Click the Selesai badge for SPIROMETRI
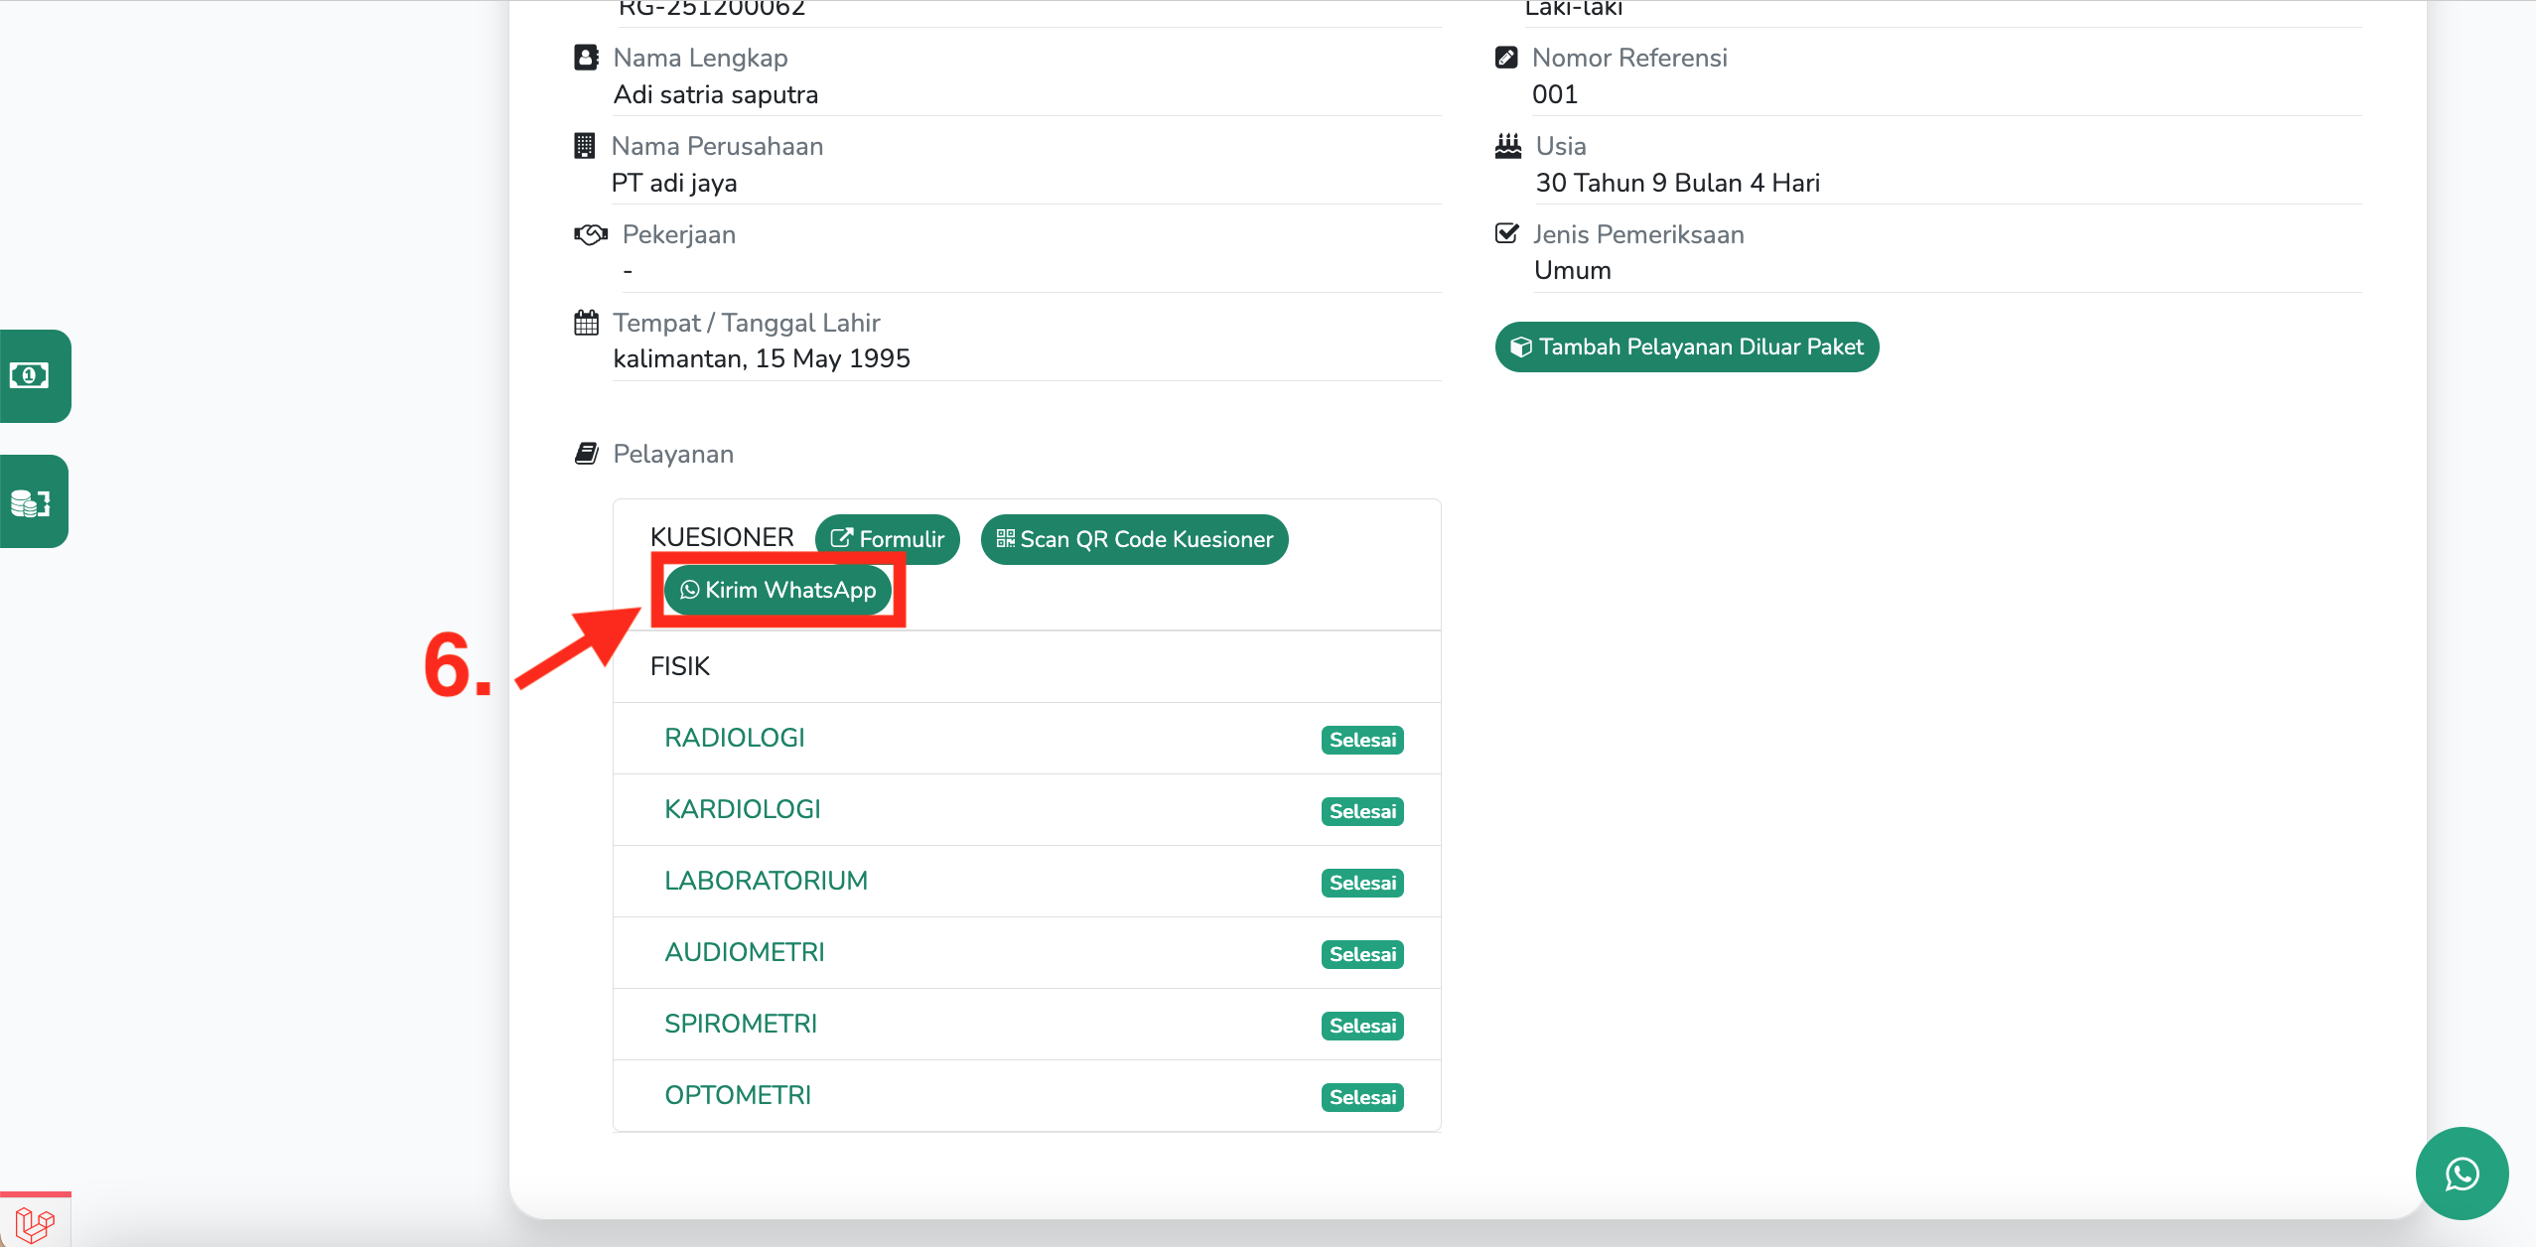2536x1247 pixels. pos(1361,1026)
